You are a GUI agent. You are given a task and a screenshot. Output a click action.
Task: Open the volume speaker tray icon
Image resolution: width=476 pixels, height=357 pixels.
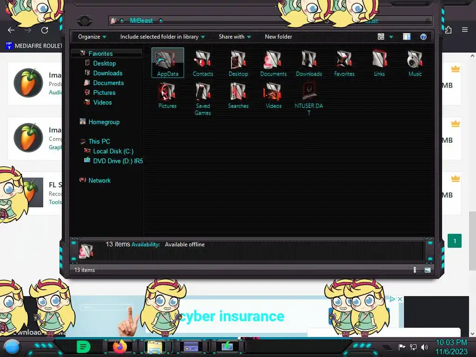click(424, 347)
